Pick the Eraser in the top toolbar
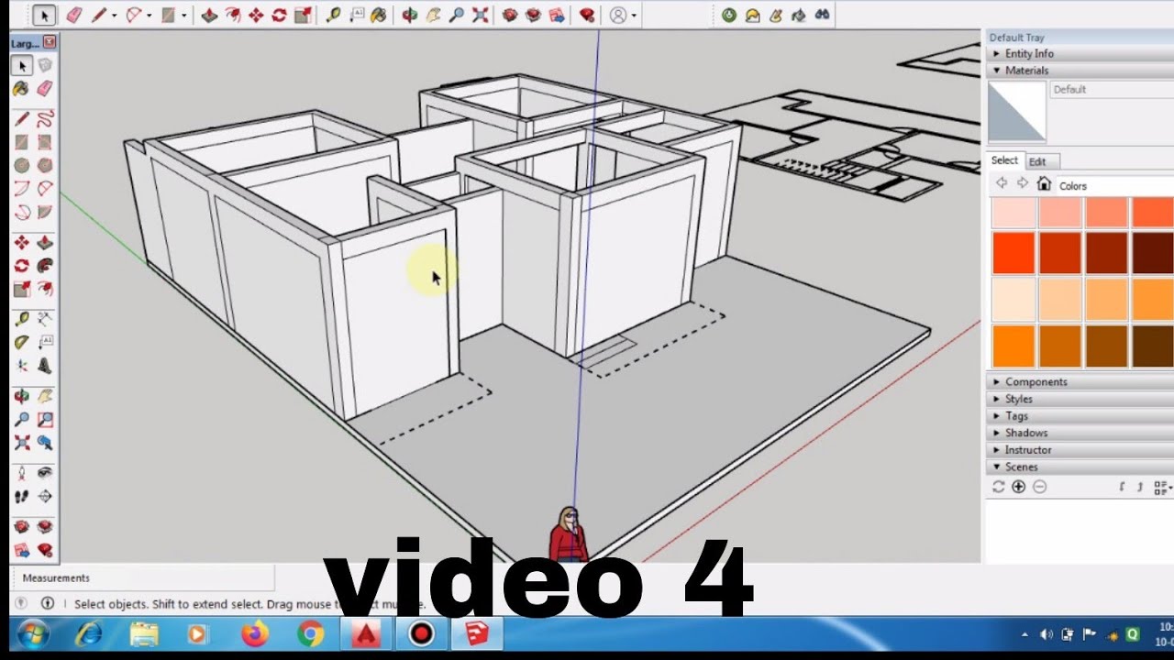 point(74,15)
